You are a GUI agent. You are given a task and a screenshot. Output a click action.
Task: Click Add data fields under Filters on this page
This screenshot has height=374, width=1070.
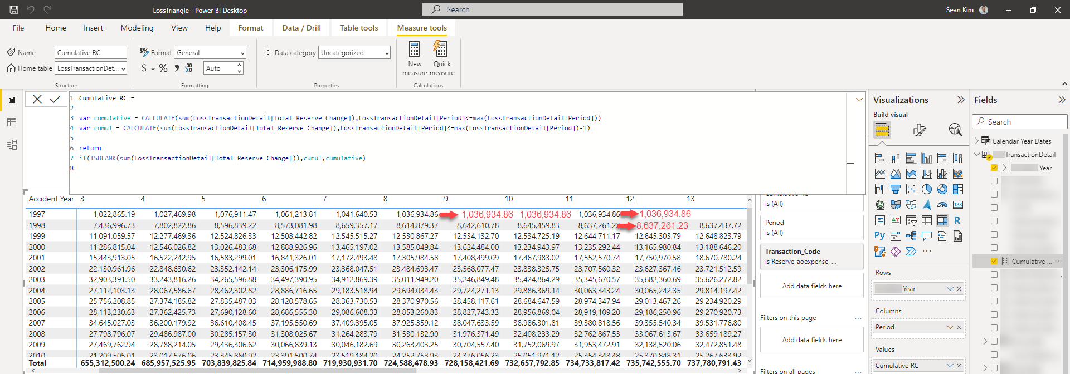coord(812,340)
